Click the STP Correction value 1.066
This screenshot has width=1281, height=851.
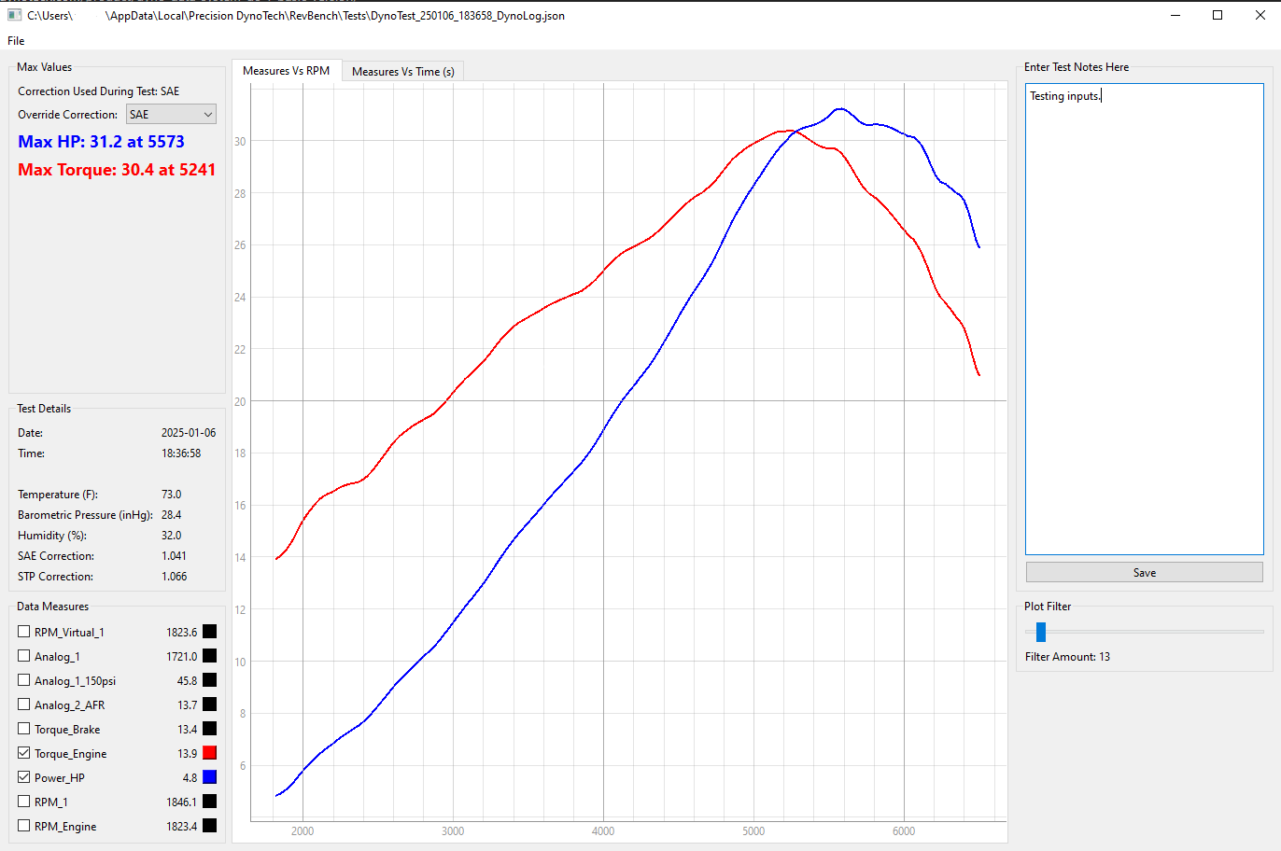point(175,577)
